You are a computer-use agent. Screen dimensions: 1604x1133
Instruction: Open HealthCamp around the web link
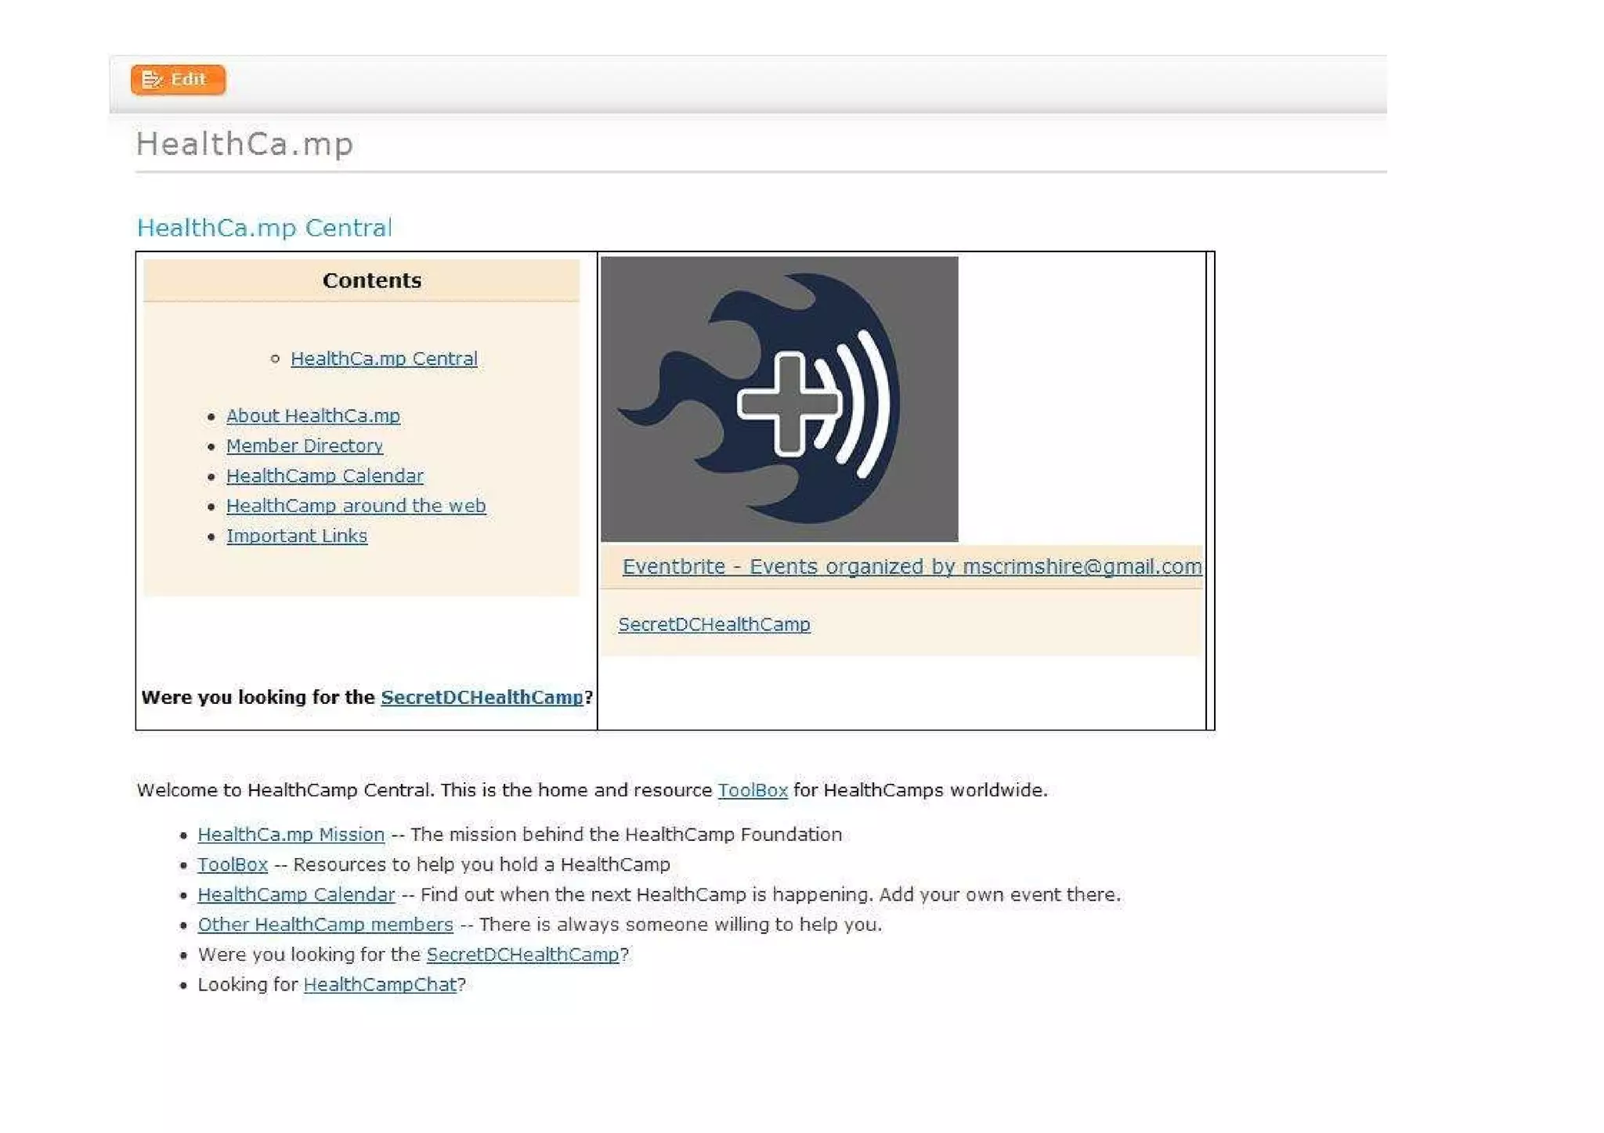356,506
